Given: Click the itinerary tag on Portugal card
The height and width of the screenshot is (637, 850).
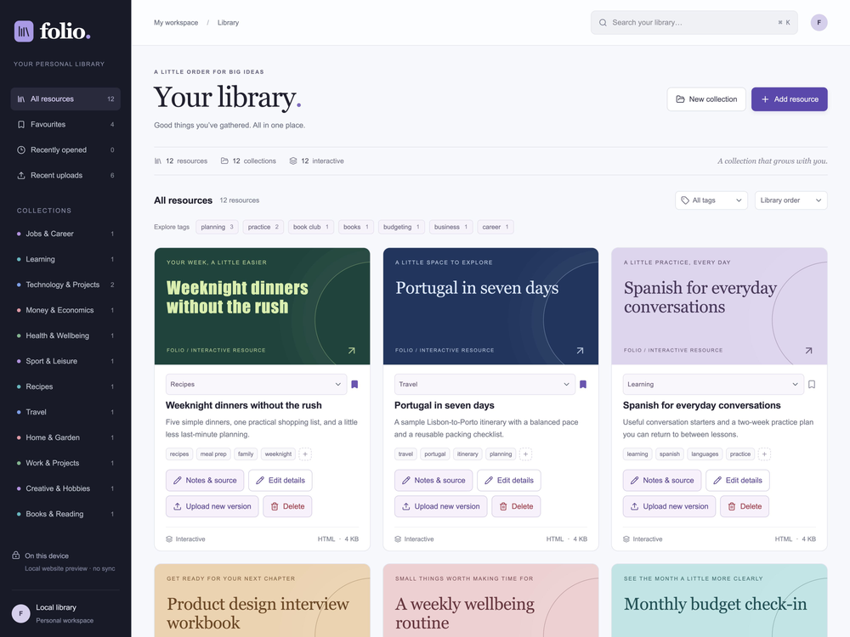Looking at the screenshot, I should [x=467, y=454].
